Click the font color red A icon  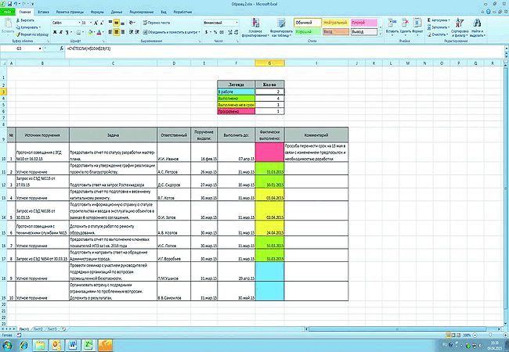pyautogui.click(x=99, y=32)
